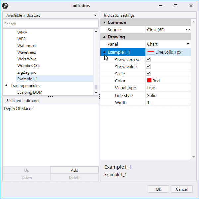Screen dimensions: 199x199
Task: Click the app logo icon in title bar
Action: (5, 6)
